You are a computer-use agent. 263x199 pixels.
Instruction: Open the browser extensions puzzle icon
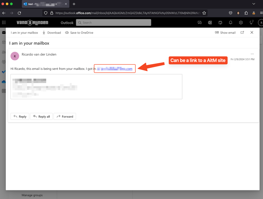point(246,13)
